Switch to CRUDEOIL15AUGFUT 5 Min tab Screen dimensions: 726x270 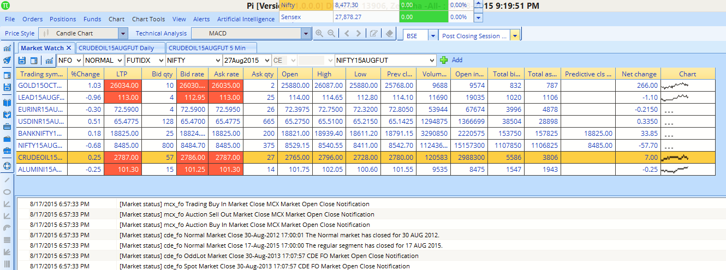click(211, 48)
